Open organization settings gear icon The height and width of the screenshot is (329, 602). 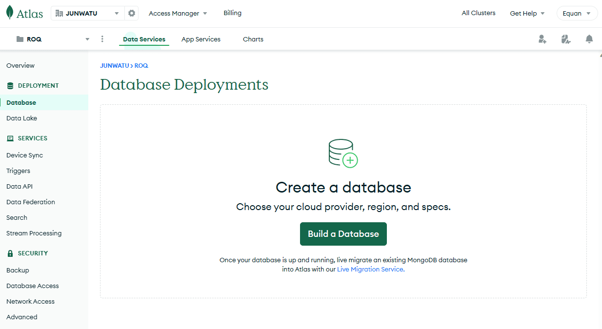pos(132,13)
